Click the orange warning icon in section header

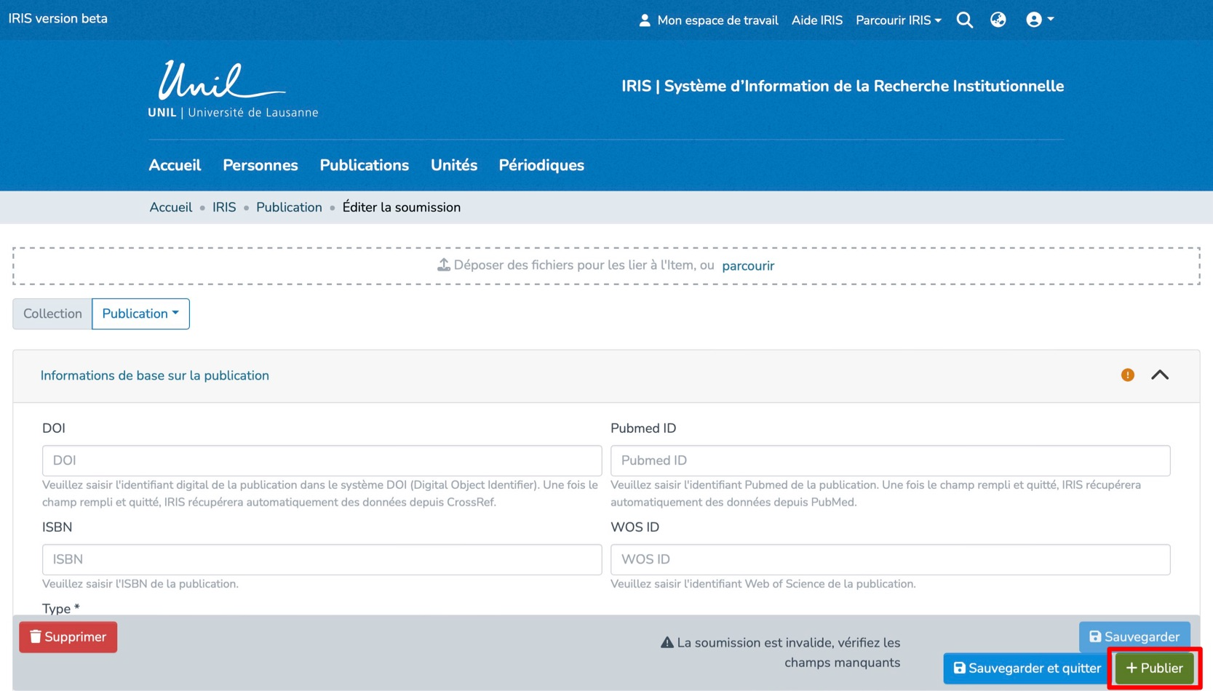[x=1127, y=375]
